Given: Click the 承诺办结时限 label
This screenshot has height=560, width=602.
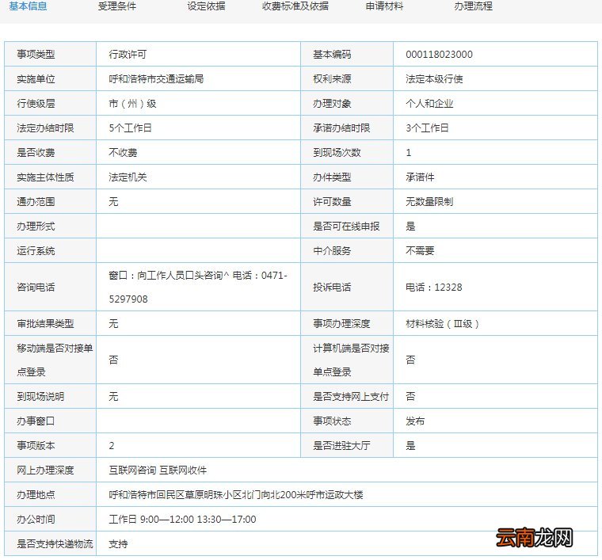Looking at the screenshot, I should click(x=341, y=128).
